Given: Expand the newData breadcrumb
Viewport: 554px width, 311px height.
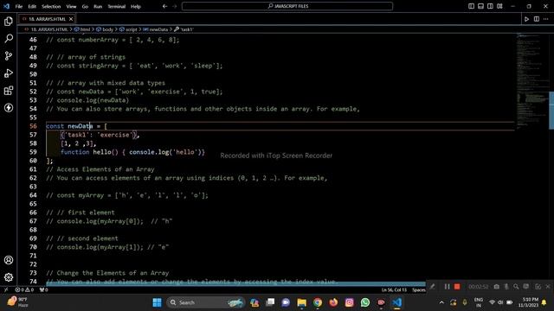Looking at the screenshot, I should pos(156,29).
